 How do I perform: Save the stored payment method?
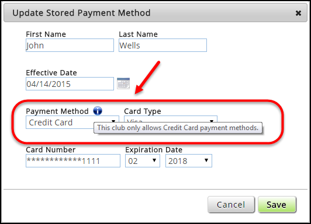(x=277, y=205)
